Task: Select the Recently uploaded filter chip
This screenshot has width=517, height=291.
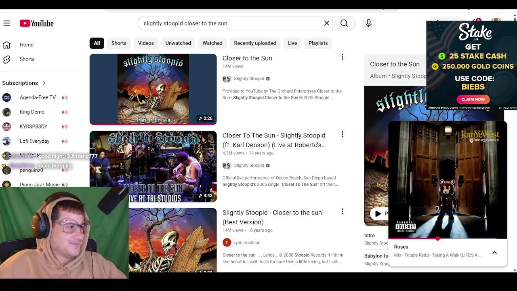Action: point(255,43)
